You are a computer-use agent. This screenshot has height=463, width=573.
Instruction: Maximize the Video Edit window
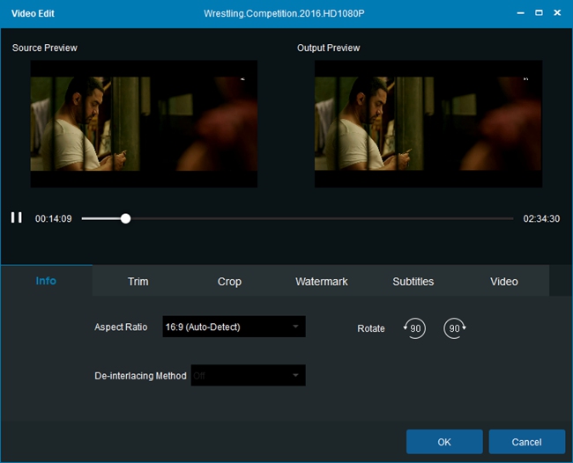539,13
